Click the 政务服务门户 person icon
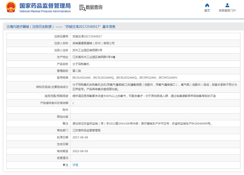244x175 pixels. point(227,5)
